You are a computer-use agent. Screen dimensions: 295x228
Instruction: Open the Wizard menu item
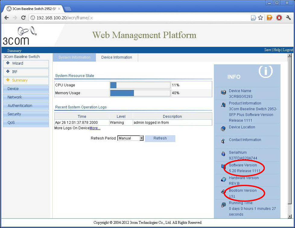[x=26, y=64]
